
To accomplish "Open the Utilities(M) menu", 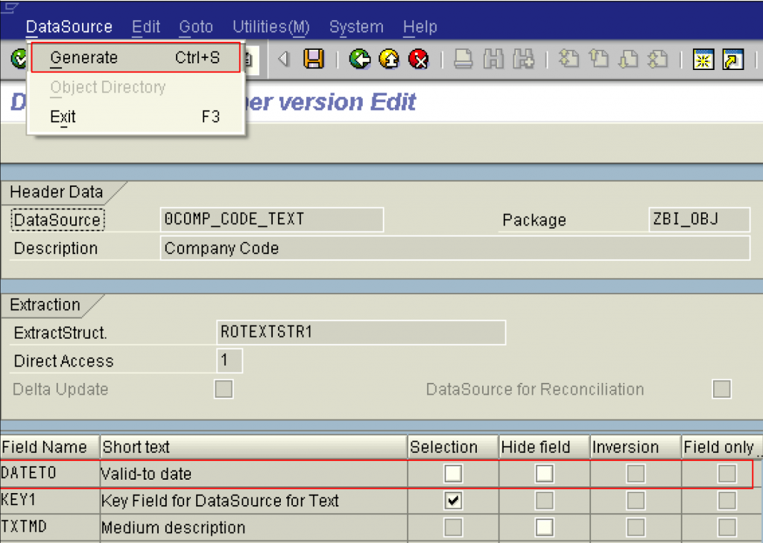I will (x=271, y=27).
